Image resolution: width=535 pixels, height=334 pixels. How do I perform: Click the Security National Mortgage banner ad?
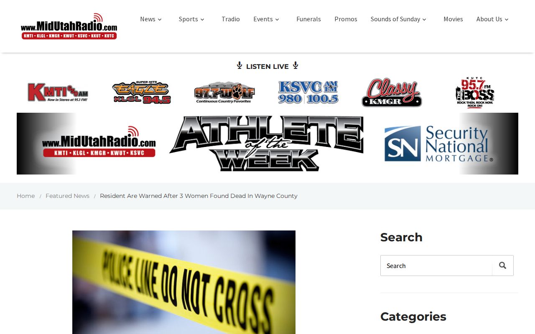[x=438, y=144]
